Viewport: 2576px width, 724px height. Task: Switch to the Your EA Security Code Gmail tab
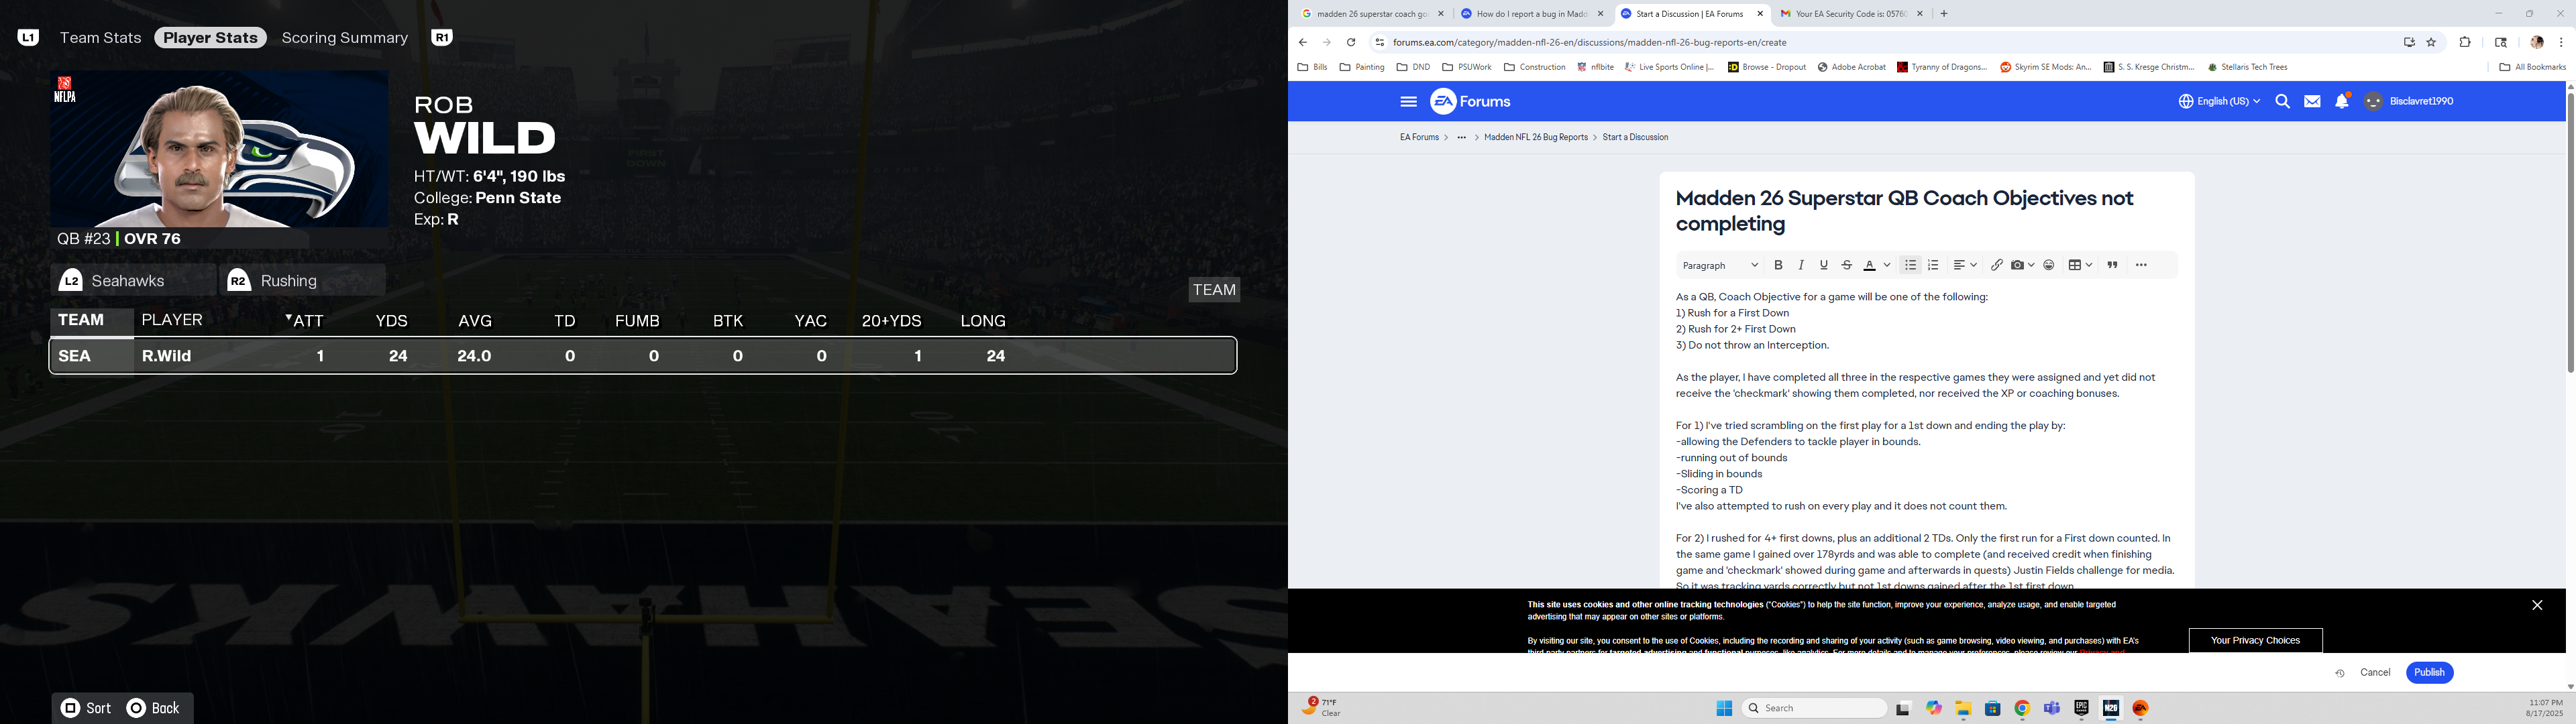(1852, 14)
